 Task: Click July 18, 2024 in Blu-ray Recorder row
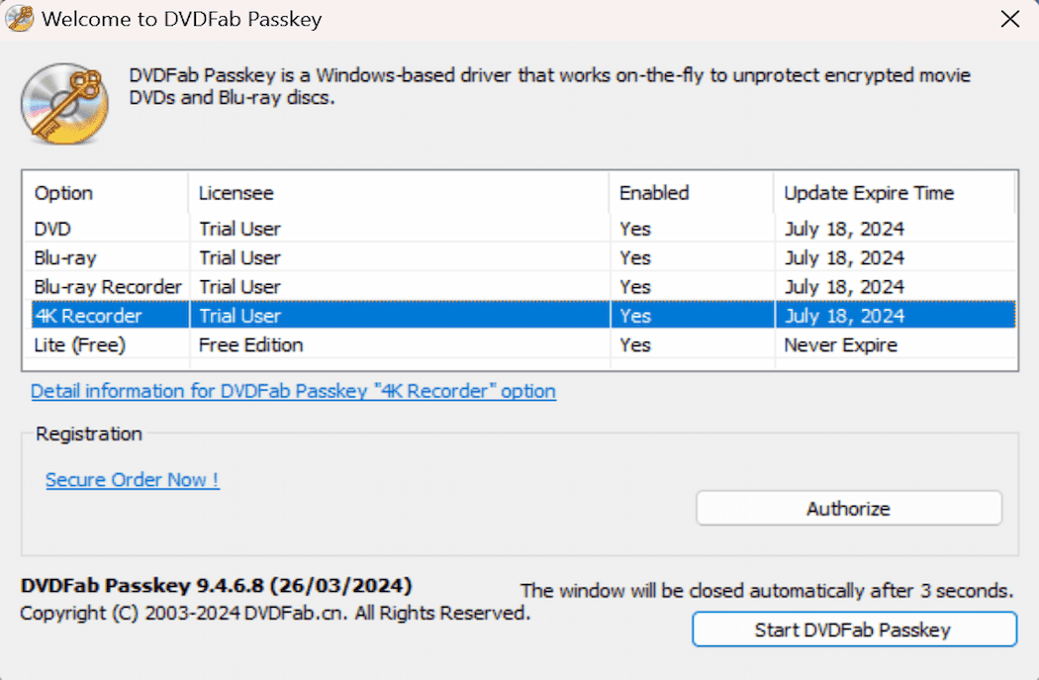(x=844, y=287)
